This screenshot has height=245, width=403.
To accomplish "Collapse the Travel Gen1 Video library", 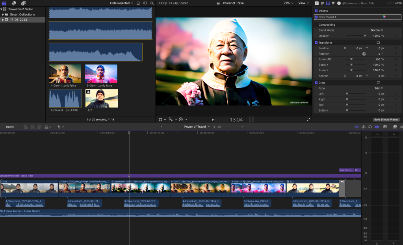I will [1, 9].
